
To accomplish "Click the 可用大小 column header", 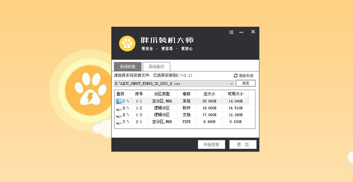I will point(236,94).
